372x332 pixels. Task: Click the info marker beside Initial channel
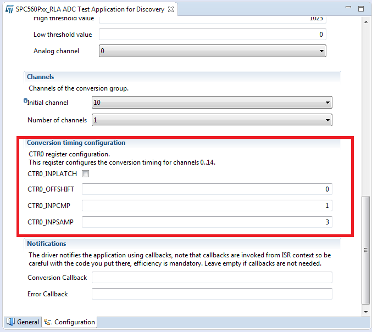coord(25,100)
